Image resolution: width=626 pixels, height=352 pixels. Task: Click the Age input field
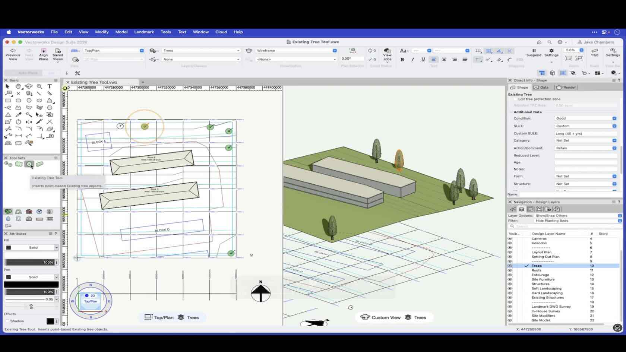point(585,162)
